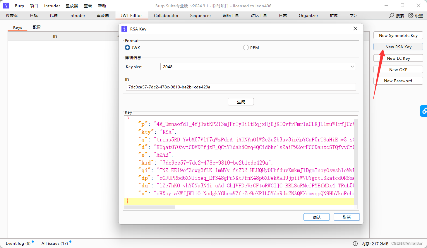Click the "e": "AQAB" line in key
Viewport: 427px width, 248px height.
pos(156,155)
